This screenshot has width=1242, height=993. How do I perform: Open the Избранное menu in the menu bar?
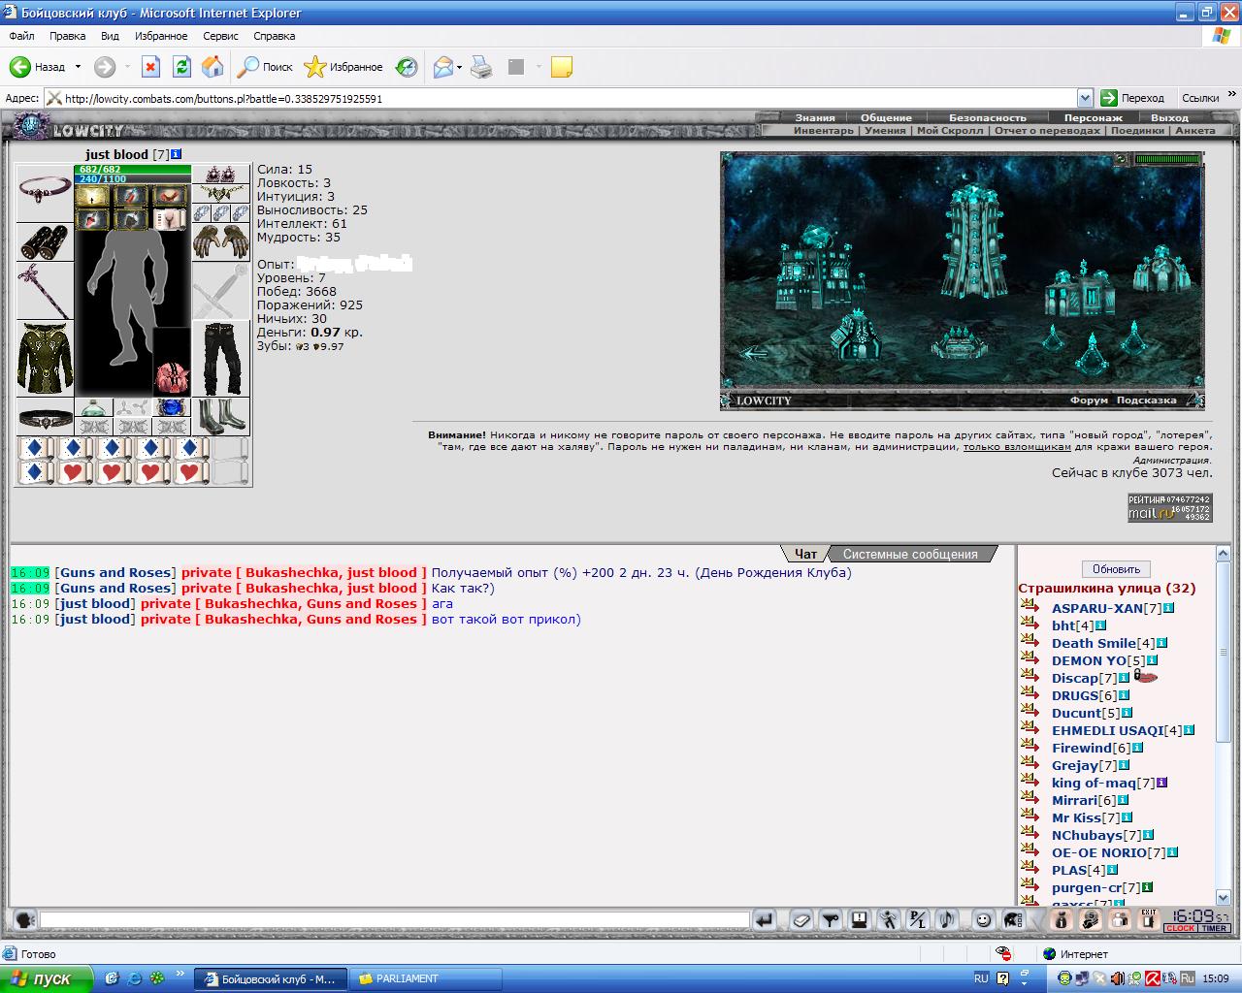point(161,36)
